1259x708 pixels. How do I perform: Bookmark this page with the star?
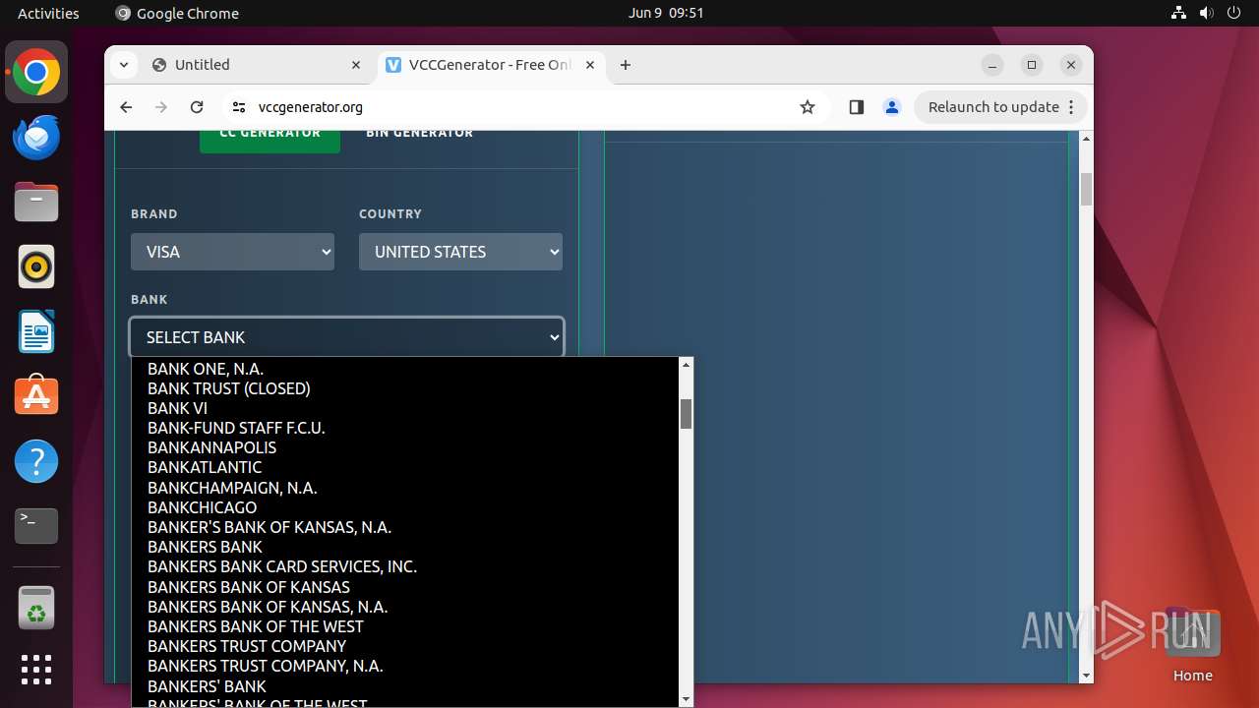tap(808, 107)
